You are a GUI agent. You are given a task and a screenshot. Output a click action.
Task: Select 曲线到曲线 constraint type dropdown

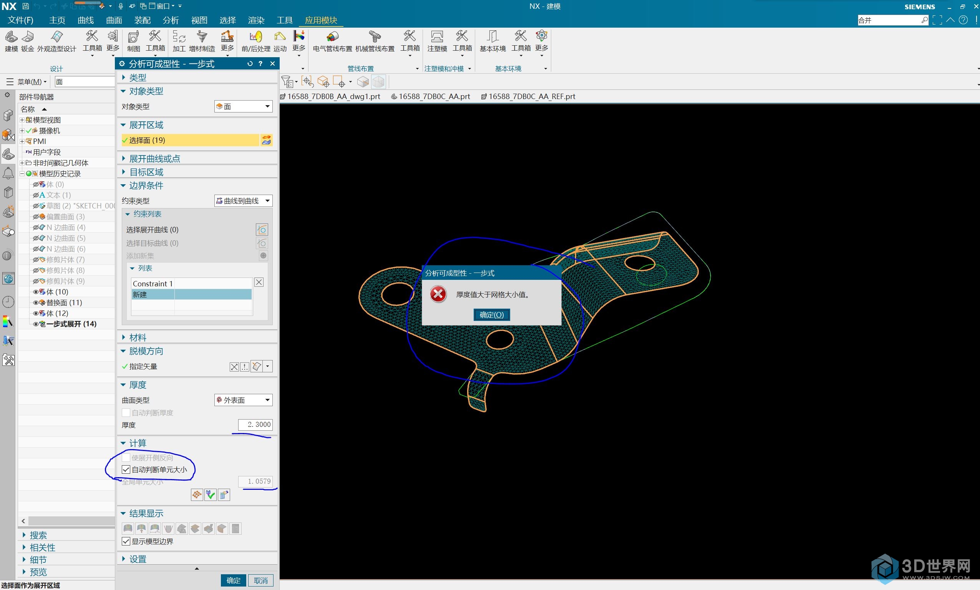[x=243, y=201]
